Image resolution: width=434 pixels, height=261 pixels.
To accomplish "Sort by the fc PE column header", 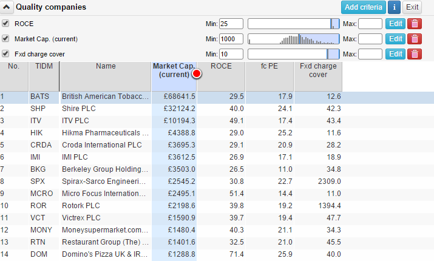I will [x=270, y=76].
